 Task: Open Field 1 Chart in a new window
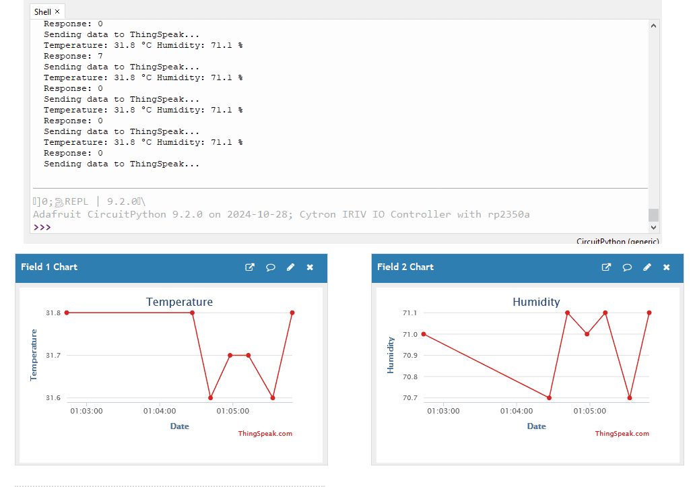click(x=249, y=267)
